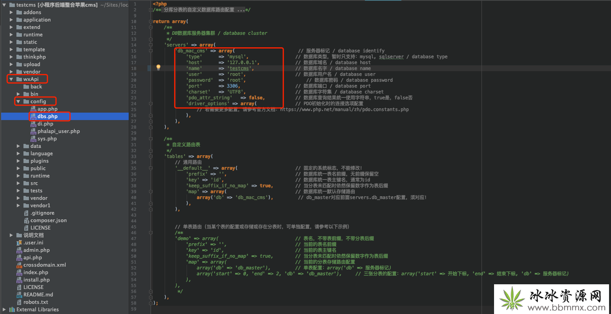Click the api.php file icon

pyautogui.click(x=19, y=258)
